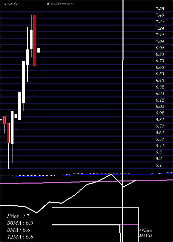Click the 6.73 price axis label

pyautogui.click(x=160, y=60)
